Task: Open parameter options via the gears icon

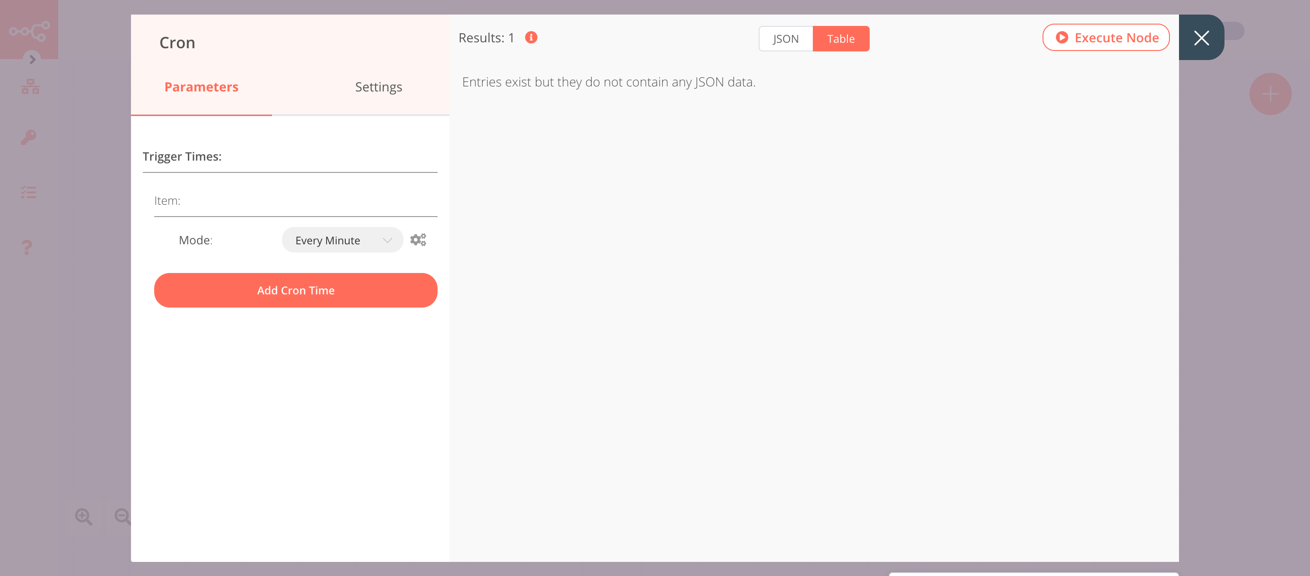Action: [418, 239]
